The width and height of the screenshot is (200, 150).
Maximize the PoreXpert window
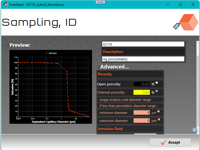tap(180, 5)
